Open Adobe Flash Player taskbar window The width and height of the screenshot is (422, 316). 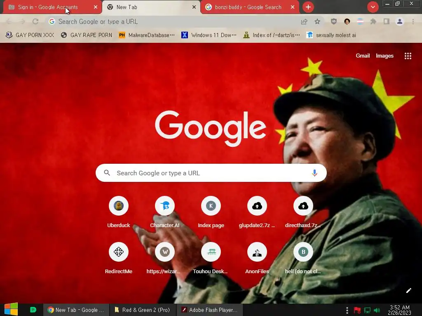click(x=210, y=310)
